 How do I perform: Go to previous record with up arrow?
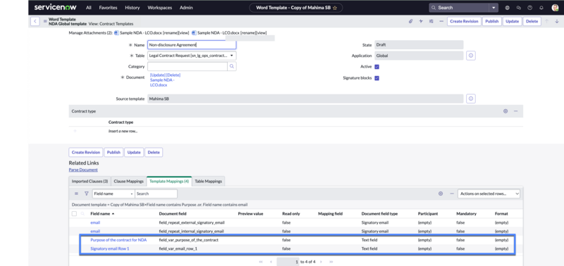pos(547,21)
